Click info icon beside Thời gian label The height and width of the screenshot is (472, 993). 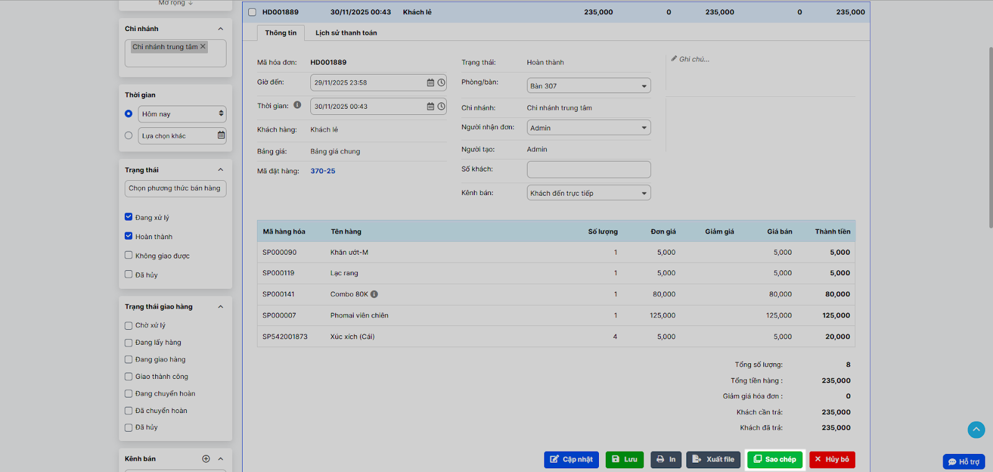tap(297, 105)
